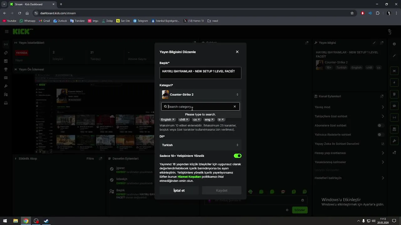Pop out the Sohbet chat panel

pyautogui.click(x=306, y=43)
